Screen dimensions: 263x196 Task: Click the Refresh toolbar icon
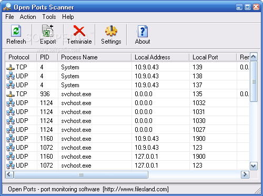coord(16,31)
